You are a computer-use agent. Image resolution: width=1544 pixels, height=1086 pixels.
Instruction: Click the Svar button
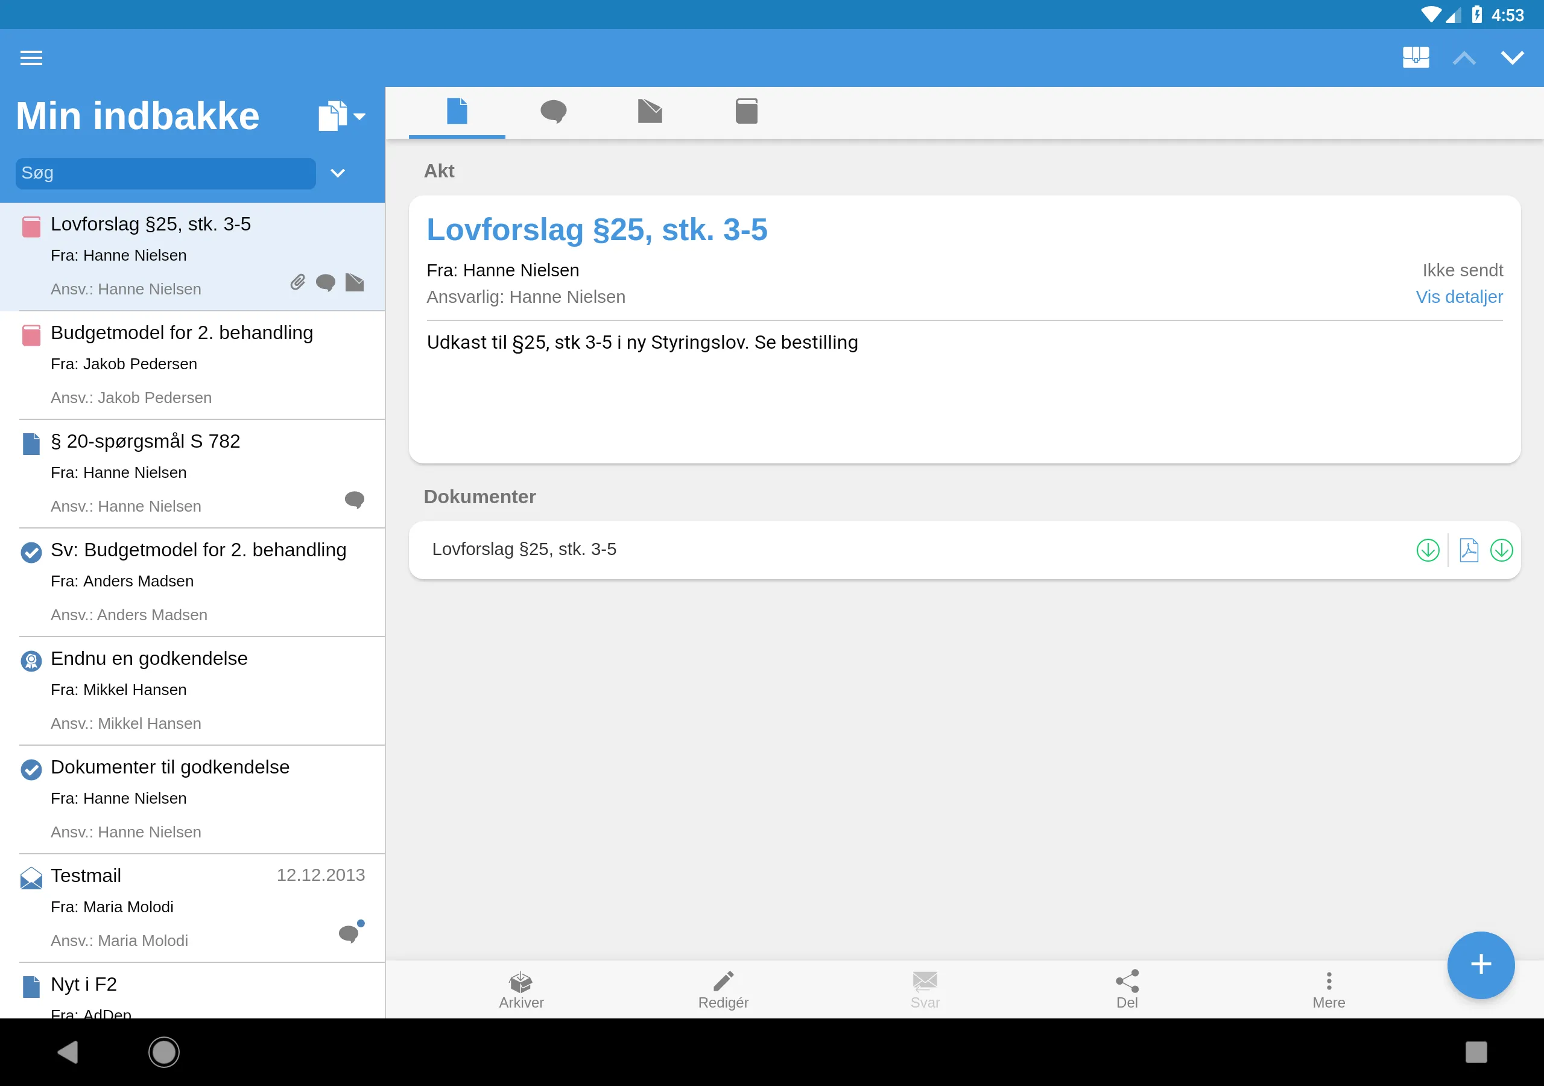tap(925, 990)
